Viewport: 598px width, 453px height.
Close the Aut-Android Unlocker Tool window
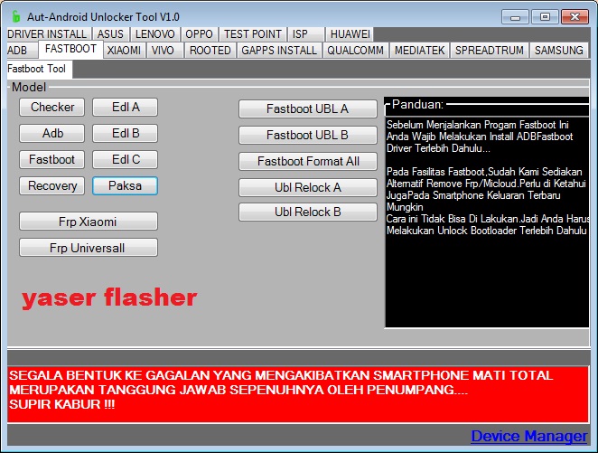575,17
